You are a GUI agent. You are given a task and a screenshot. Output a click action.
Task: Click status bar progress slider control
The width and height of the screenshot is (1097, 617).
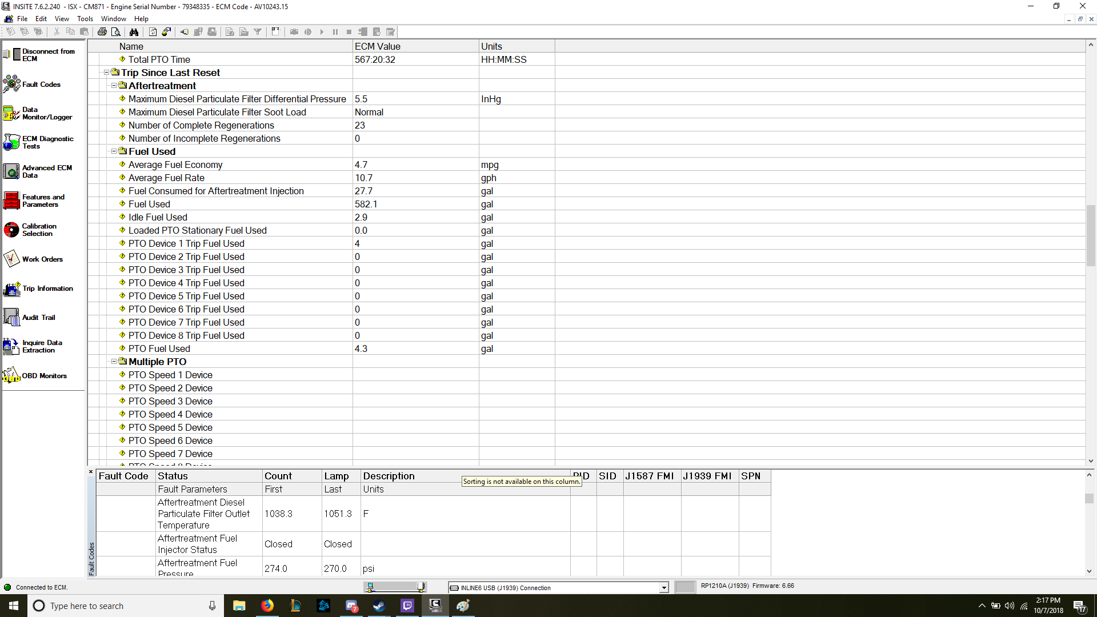395,587
